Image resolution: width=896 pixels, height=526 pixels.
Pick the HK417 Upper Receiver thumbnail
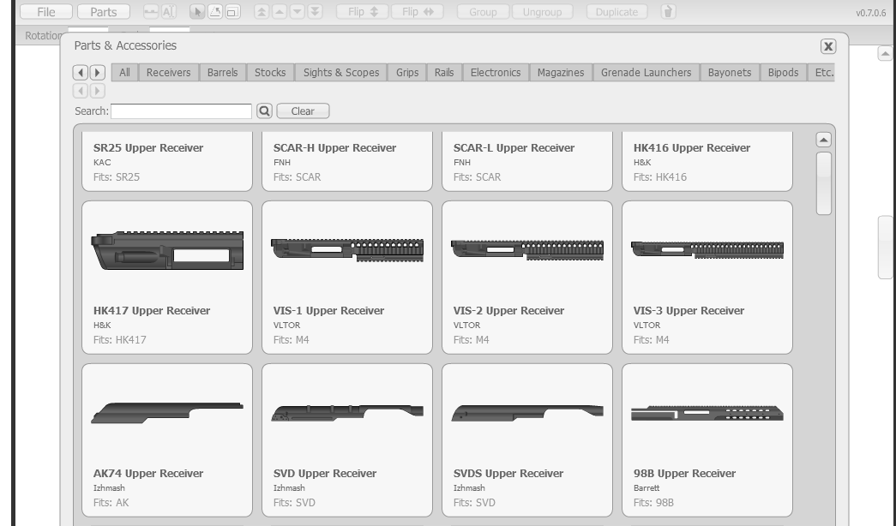(167, 251)
